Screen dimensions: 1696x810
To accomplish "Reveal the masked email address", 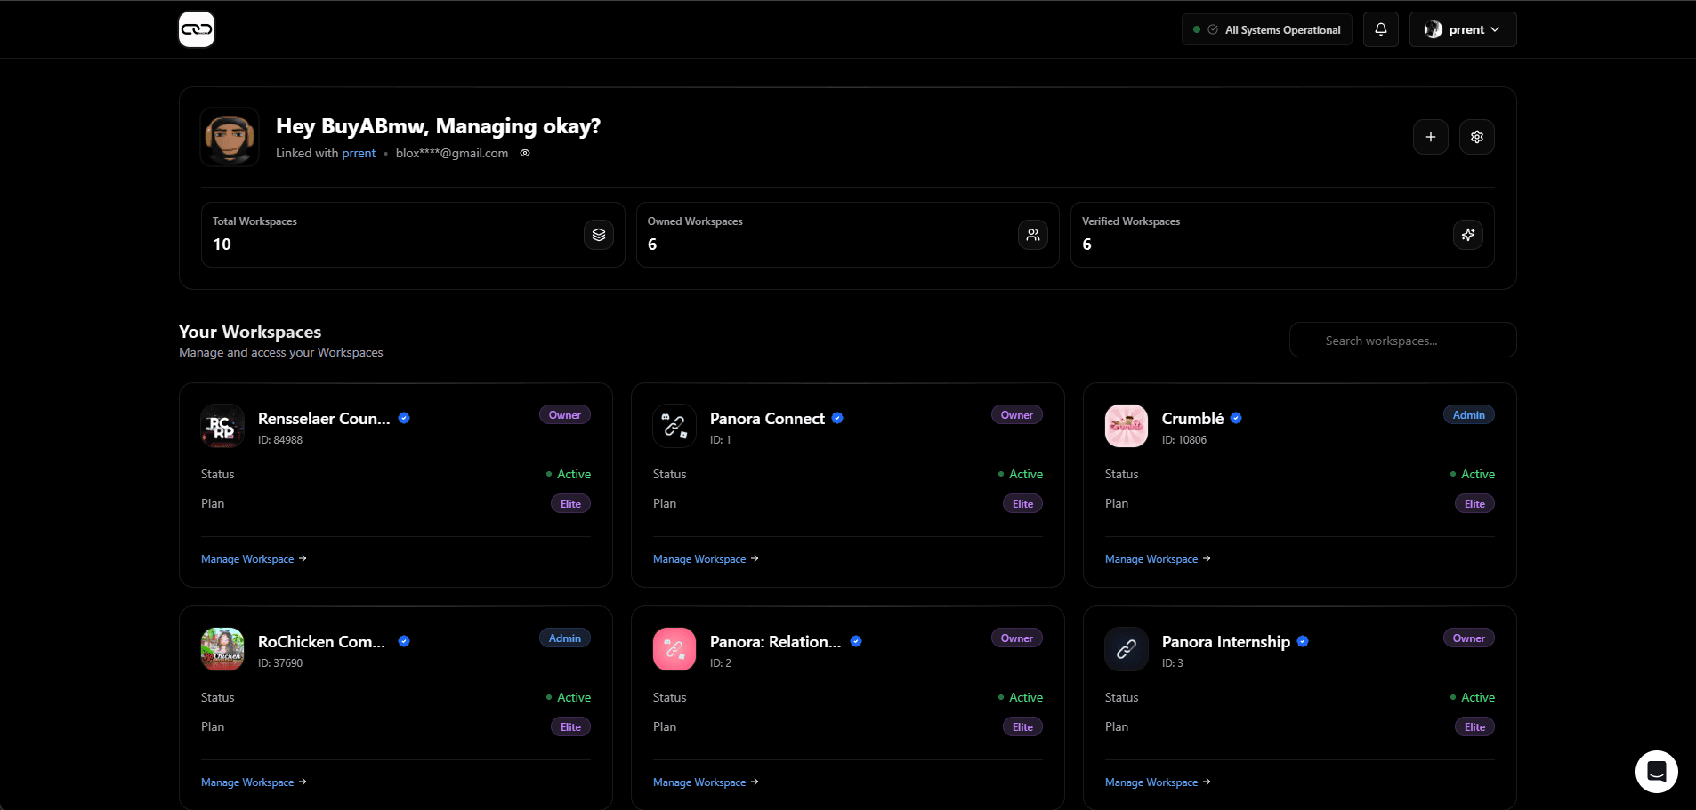I will (524, 153).
